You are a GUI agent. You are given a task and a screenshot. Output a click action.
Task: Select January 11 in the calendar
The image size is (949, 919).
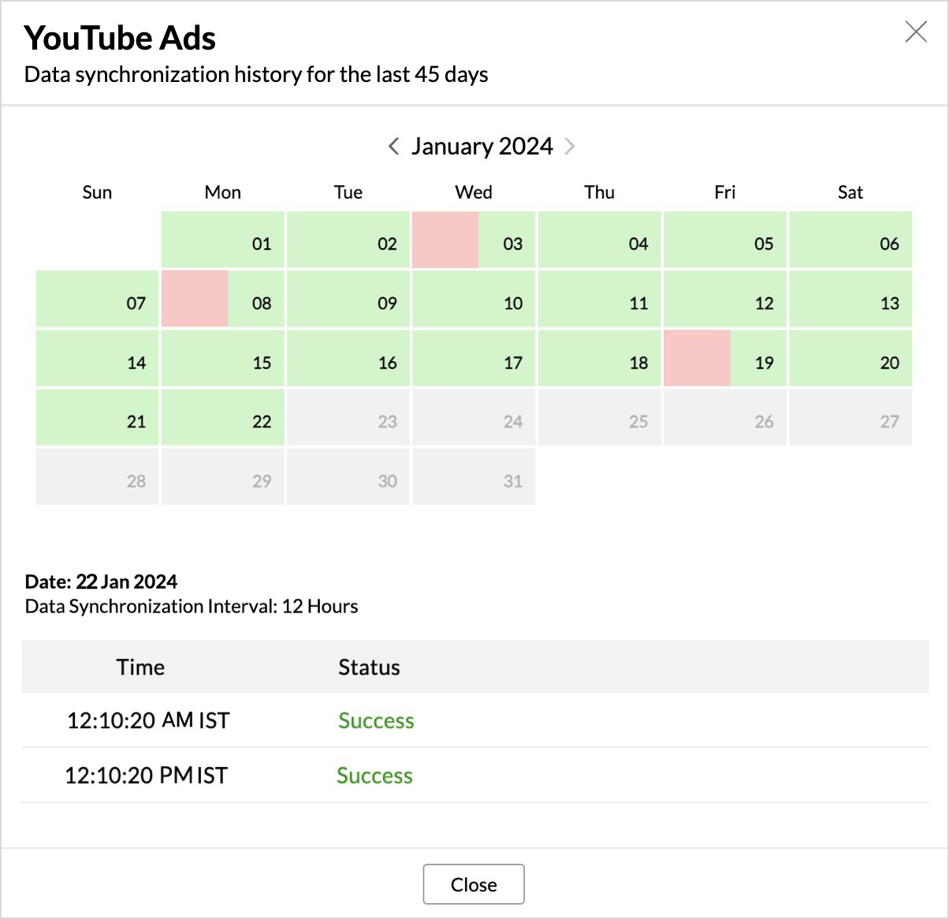pyautogui.click(x=600, y=299)
